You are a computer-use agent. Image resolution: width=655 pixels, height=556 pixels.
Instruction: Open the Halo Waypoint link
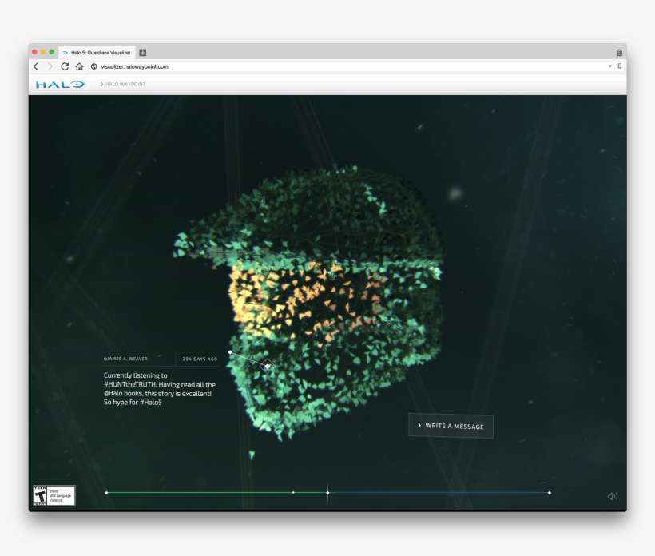[125, 84]
